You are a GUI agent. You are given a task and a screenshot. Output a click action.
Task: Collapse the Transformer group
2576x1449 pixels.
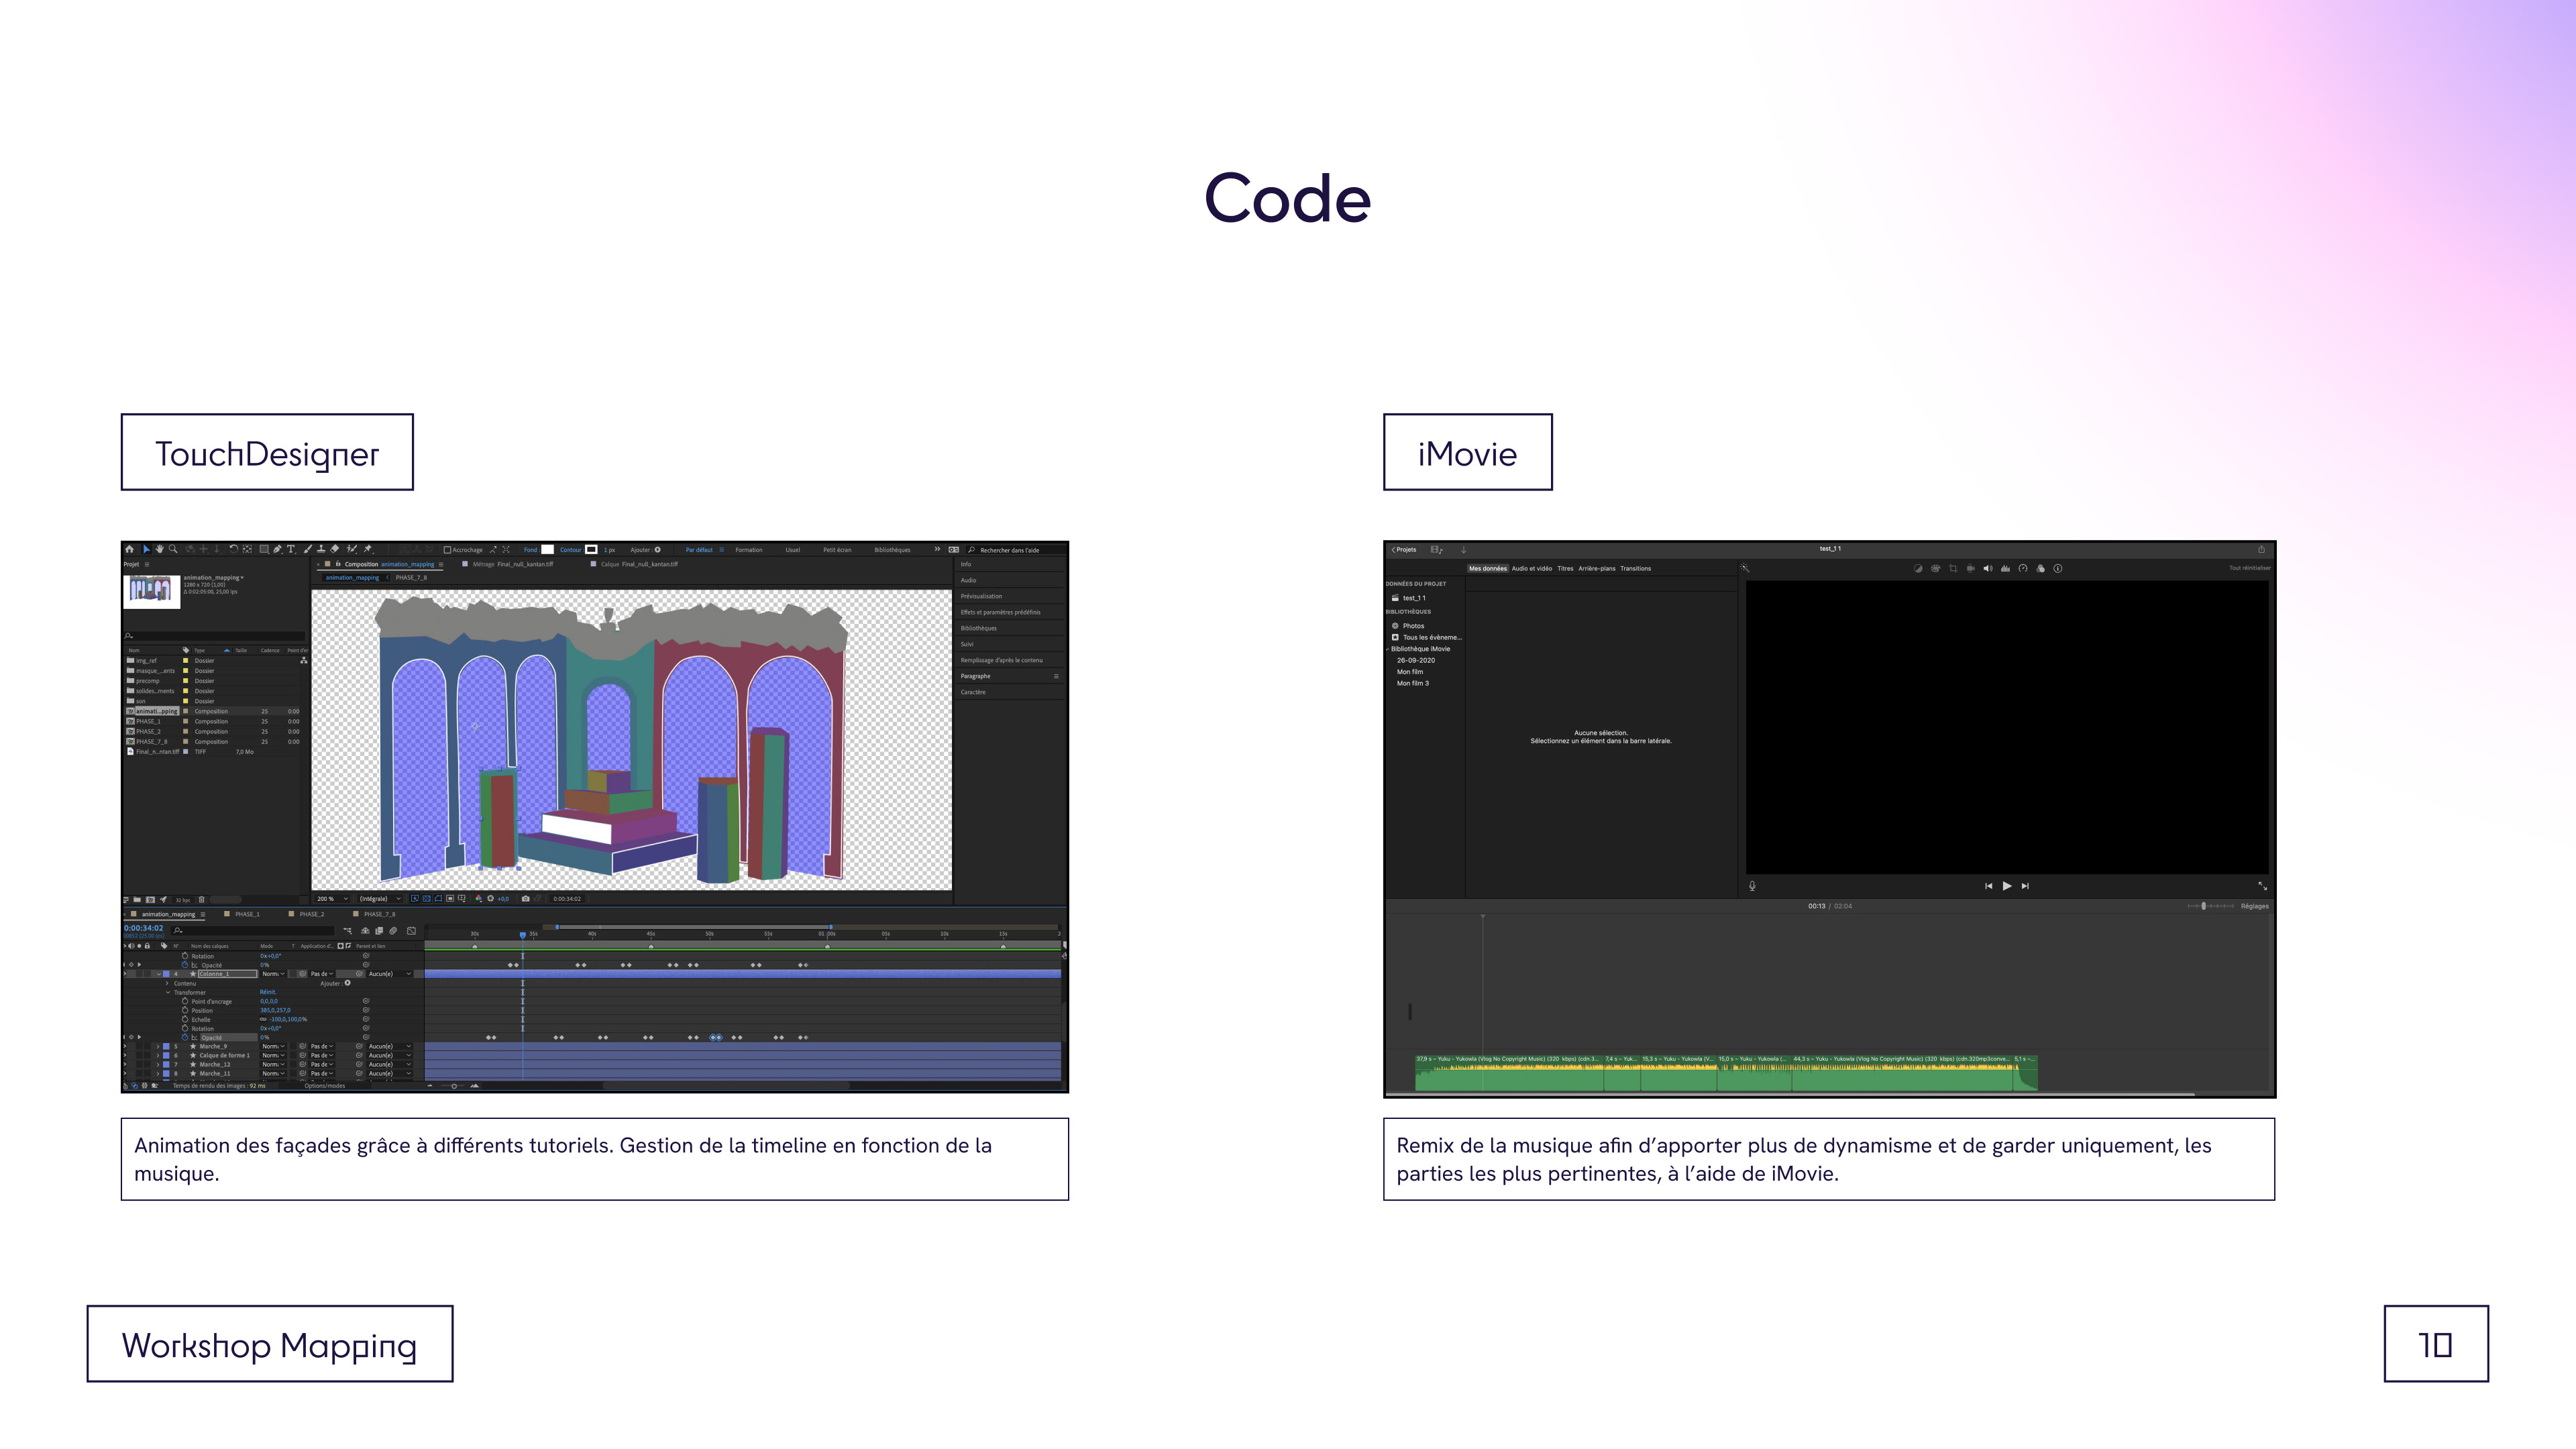click(168, 993)
